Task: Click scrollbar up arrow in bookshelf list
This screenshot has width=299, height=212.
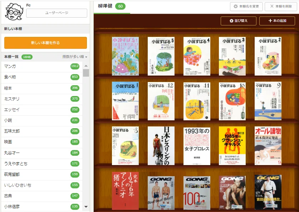Action: point(86,66)
